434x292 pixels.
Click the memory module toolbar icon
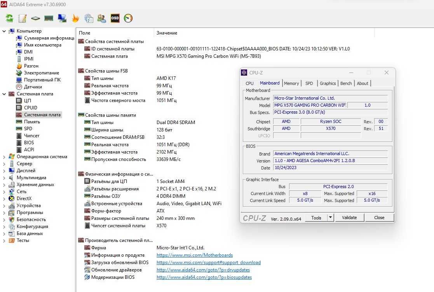49,19
